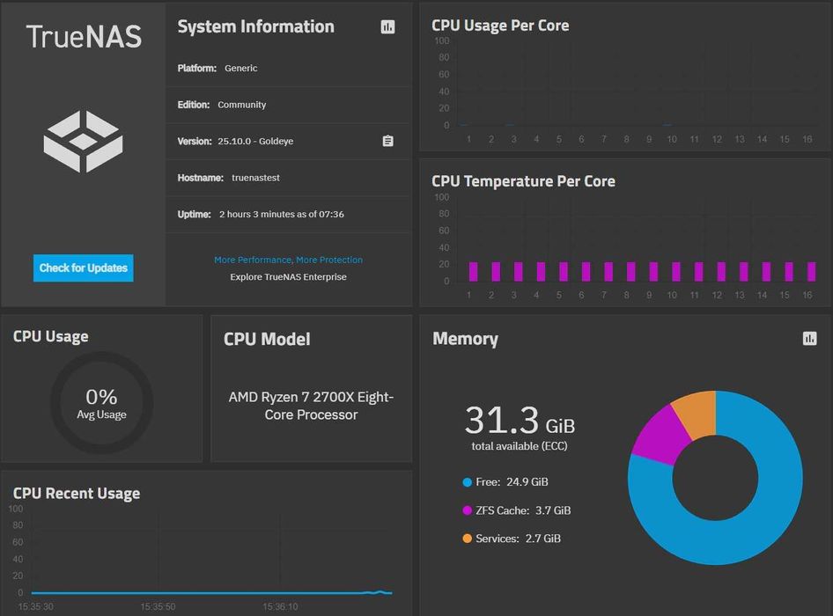Screen dimensions: 833x616
Task: Click AMD Ryzen 7 2700X processor text
Action: point(312,406)
